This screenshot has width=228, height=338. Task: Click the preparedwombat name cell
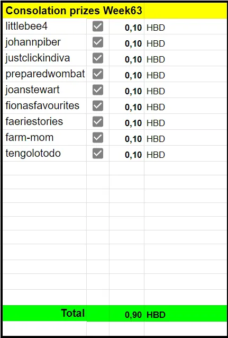coord(45,74)
